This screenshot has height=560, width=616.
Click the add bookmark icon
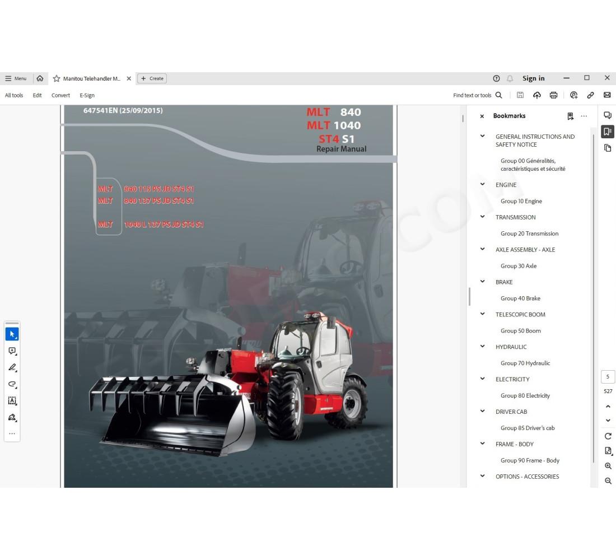pos(571,116)
